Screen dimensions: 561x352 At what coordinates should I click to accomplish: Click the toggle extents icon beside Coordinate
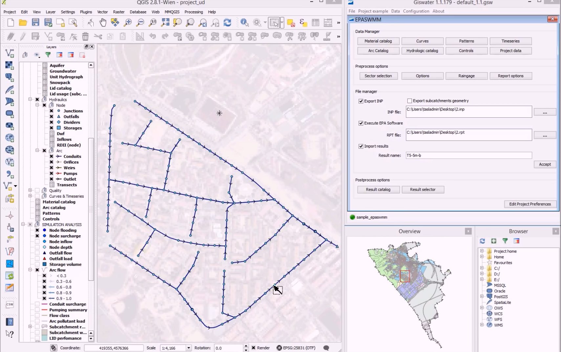(54, 348)
